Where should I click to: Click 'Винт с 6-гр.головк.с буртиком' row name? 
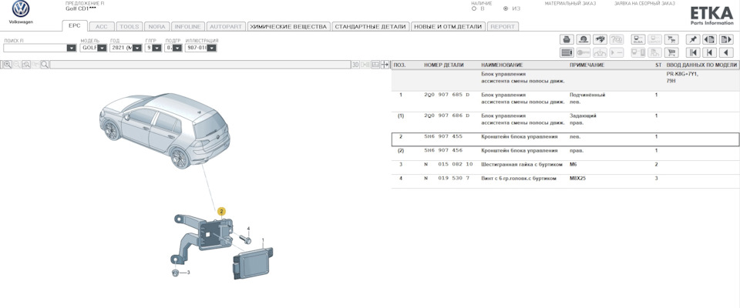519,179
